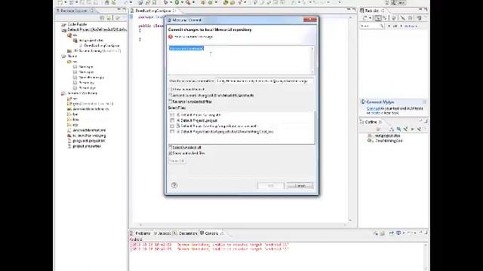Check the .classpath file in Select Files
The image size is (483, 271).
coord(172,115)
